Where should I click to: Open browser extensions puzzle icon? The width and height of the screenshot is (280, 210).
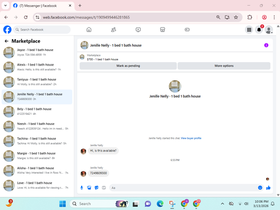point(250,17)
